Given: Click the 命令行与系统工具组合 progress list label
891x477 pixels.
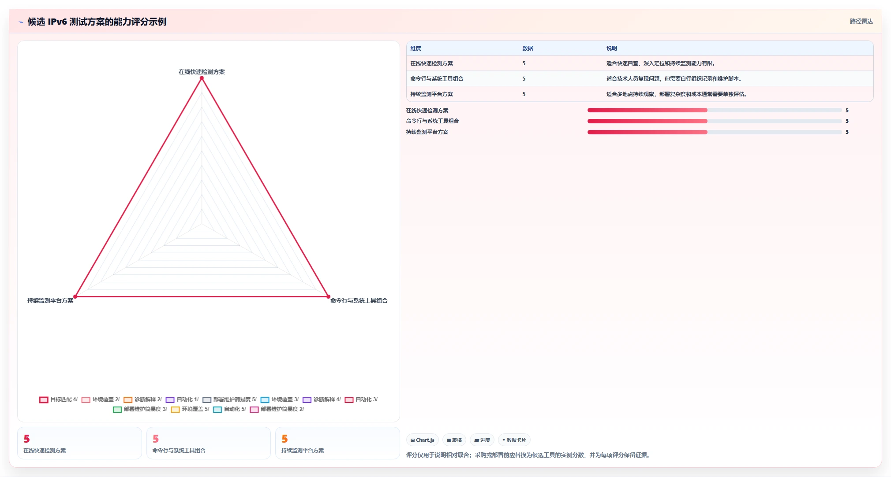Looking at the screenshot, I should (432, 121).
